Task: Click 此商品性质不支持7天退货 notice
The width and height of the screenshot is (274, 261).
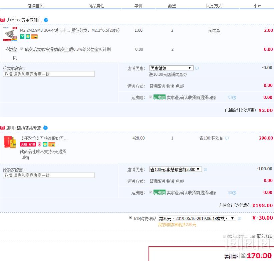Action: click(x=43, y=152)
